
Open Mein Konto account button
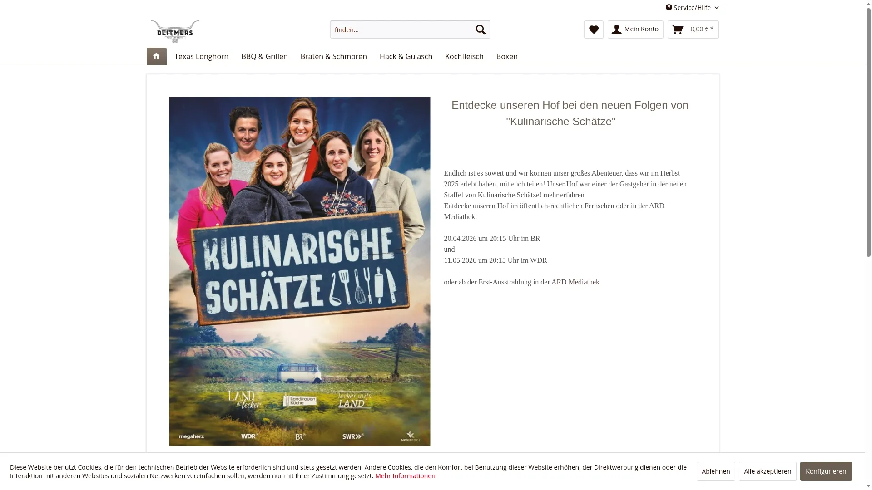(x=635, y=29)
